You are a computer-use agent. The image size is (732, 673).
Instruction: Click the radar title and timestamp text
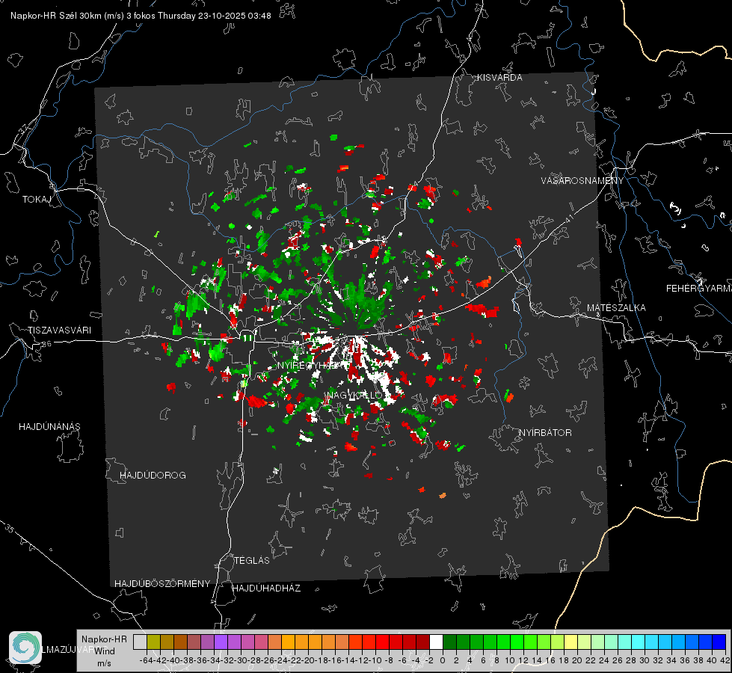pos(141,16)
